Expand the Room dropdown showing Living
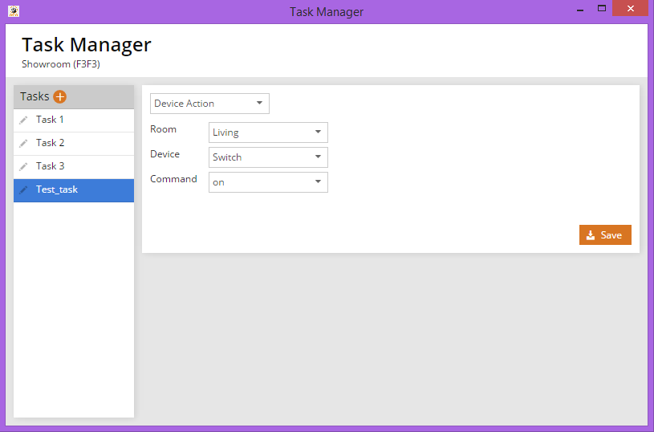This screenshot has height=432, width=654. click(268, 132)
